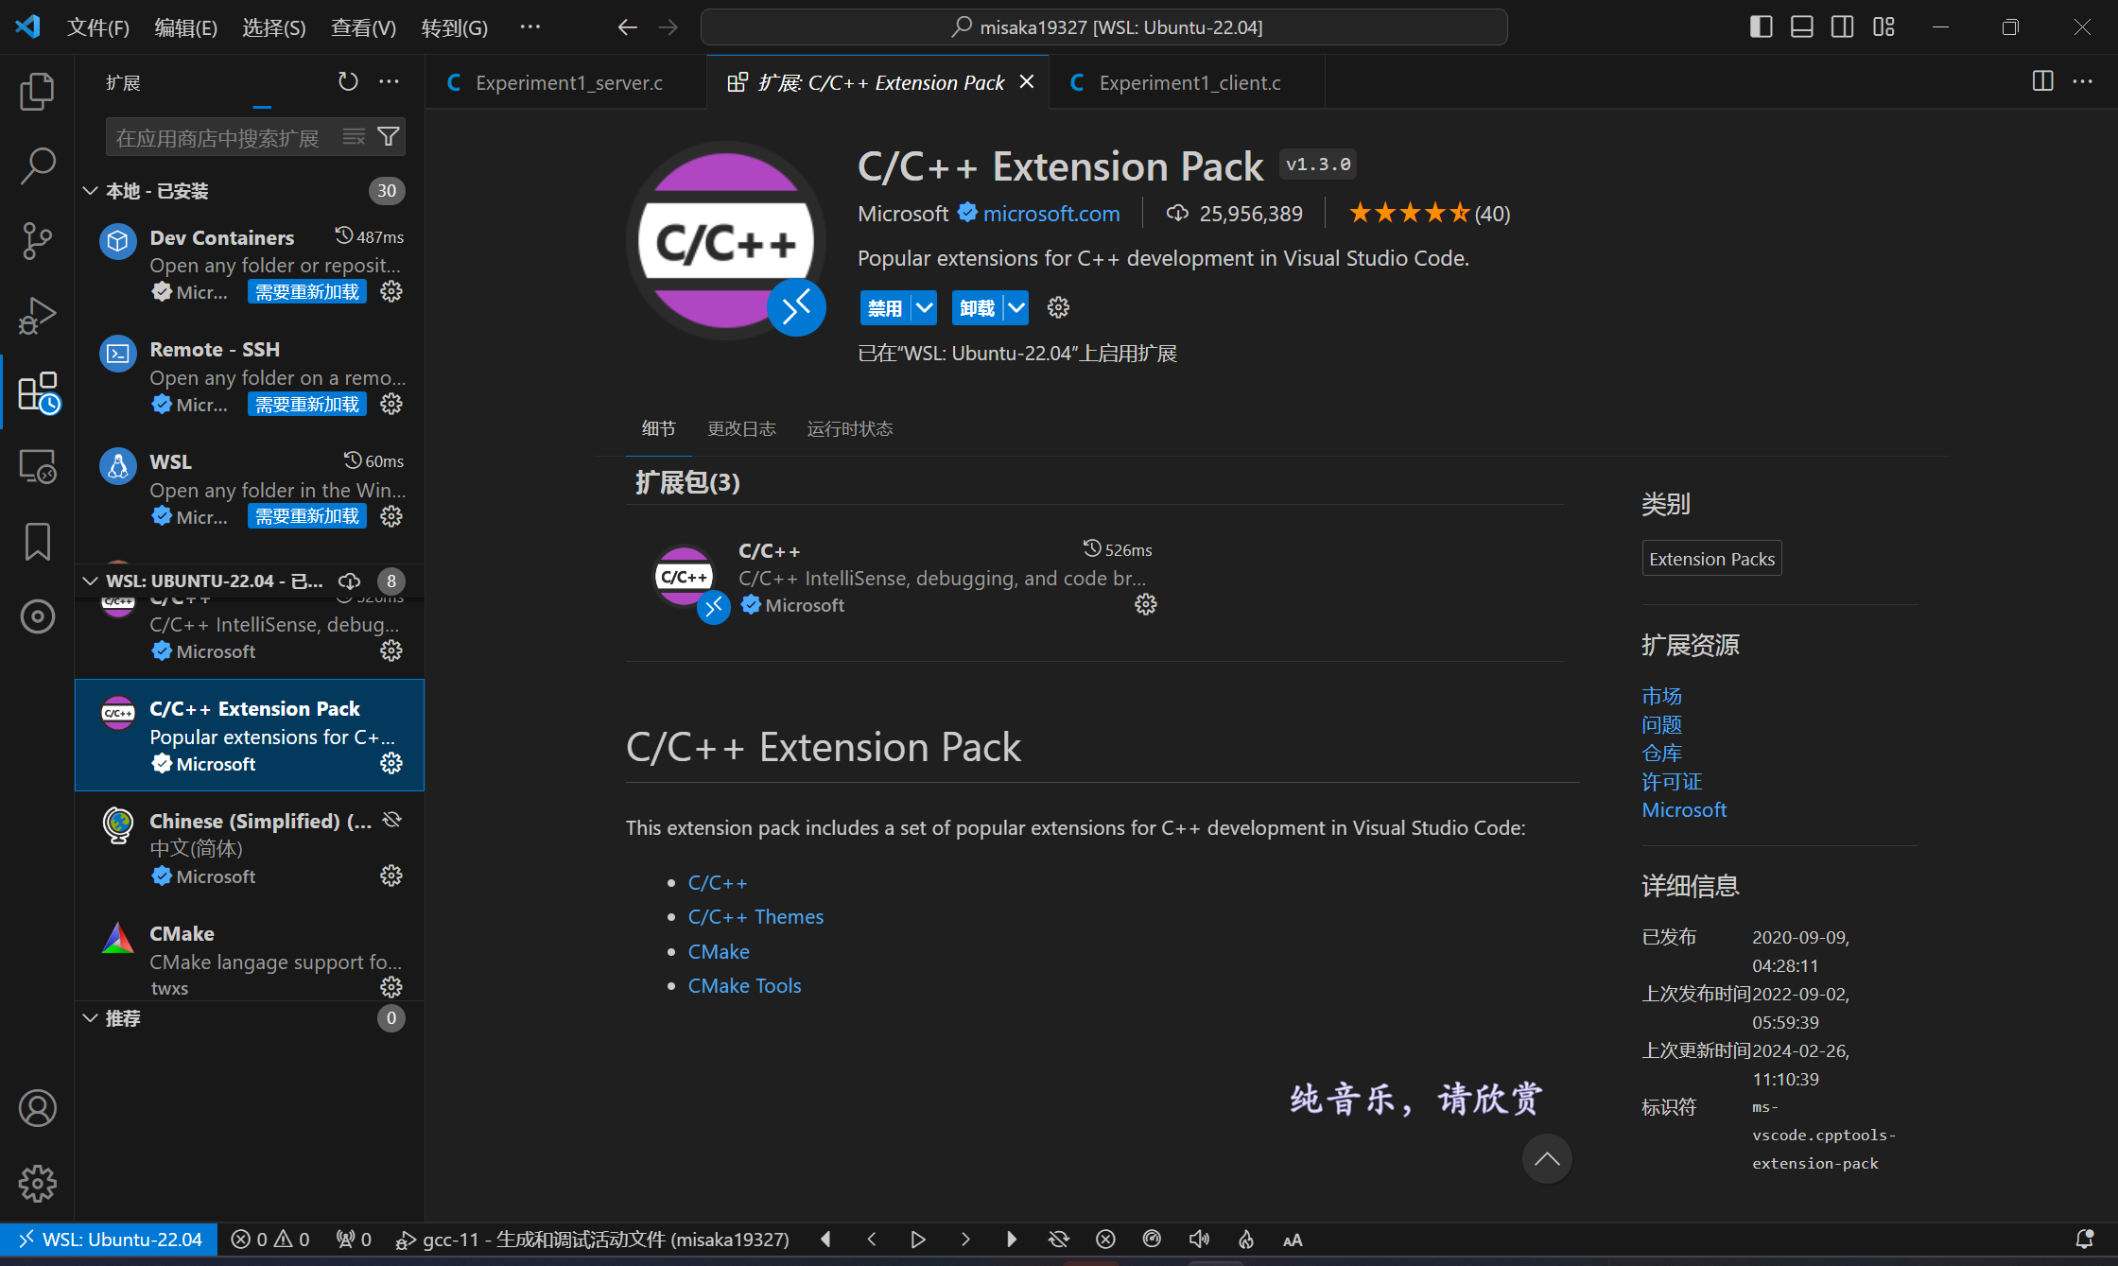Open the File menu
Viewport: 2118px width, 1266px height.
coord(98,27)
